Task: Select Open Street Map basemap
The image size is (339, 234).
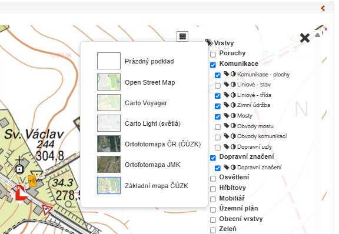Action: pos(150,82)
